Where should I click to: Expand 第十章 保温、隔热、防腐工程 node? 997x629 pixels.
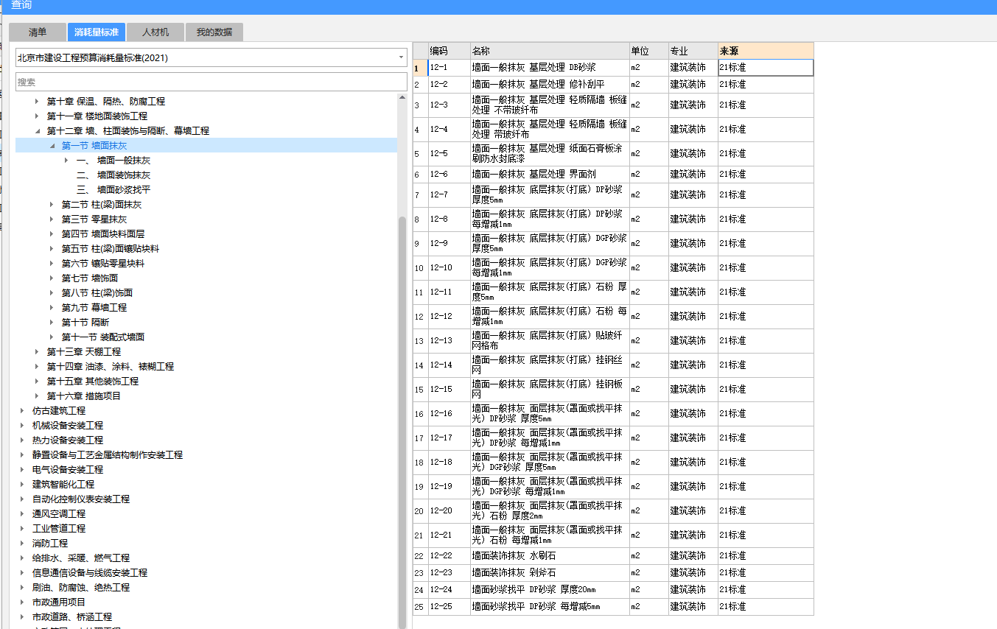[x=37, y=102]
